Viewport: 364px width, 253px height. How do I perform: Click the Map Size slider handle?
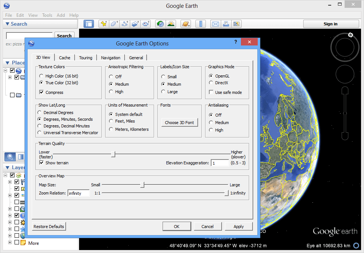tap(142, 185)
